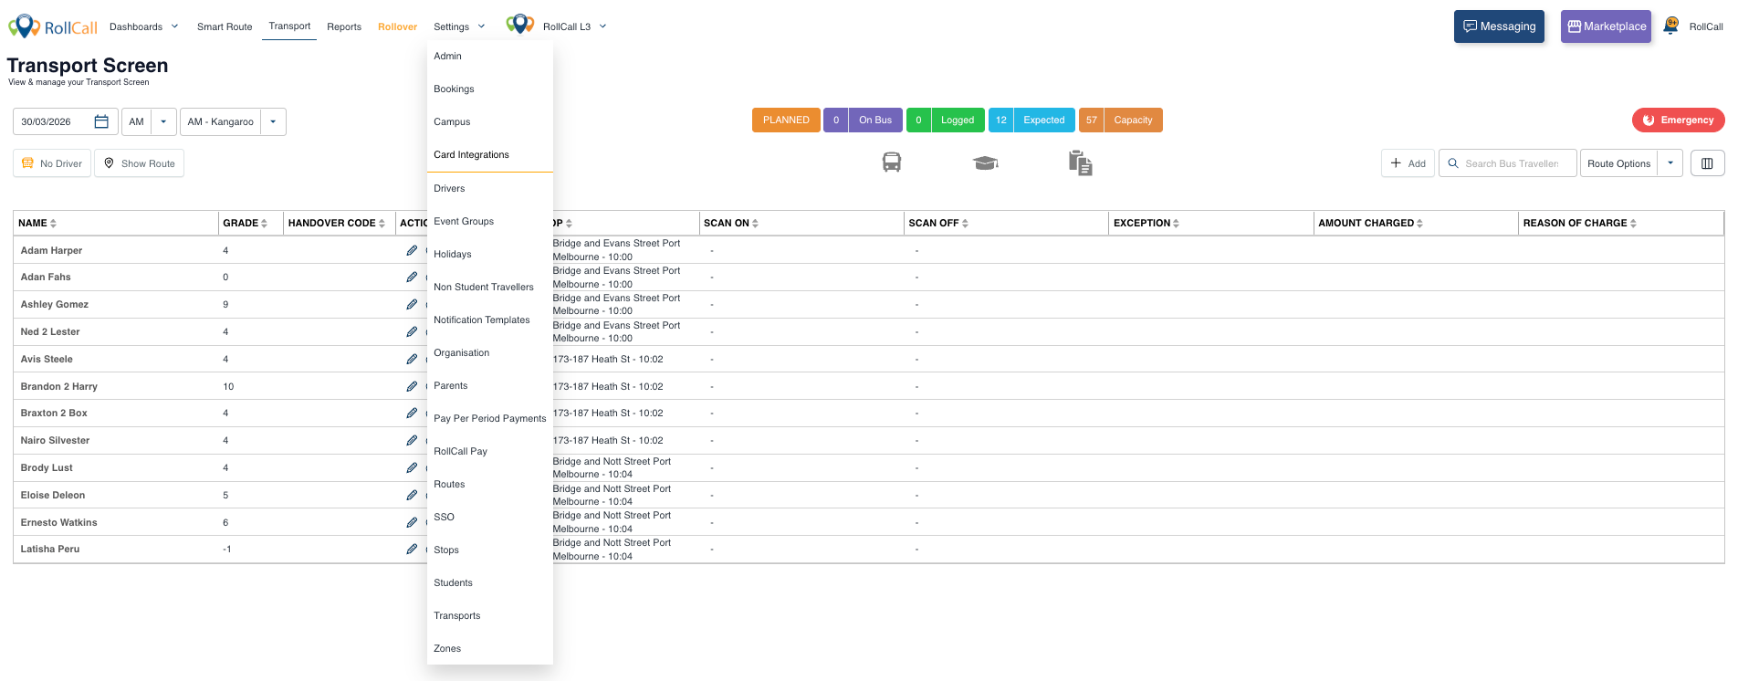Open the Rollover menu item

coord(397,26)
